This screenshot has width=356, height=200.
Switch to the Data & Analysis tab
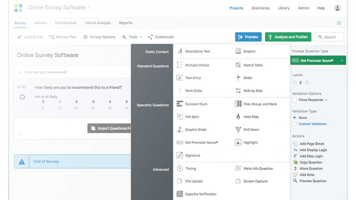coord(98,23)
